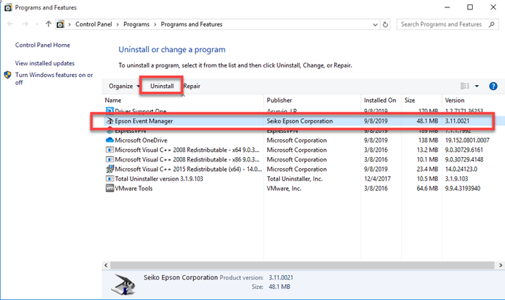Click the 138 MB size cell
Viewport: 505px width, 300px height.
(428, 140)
